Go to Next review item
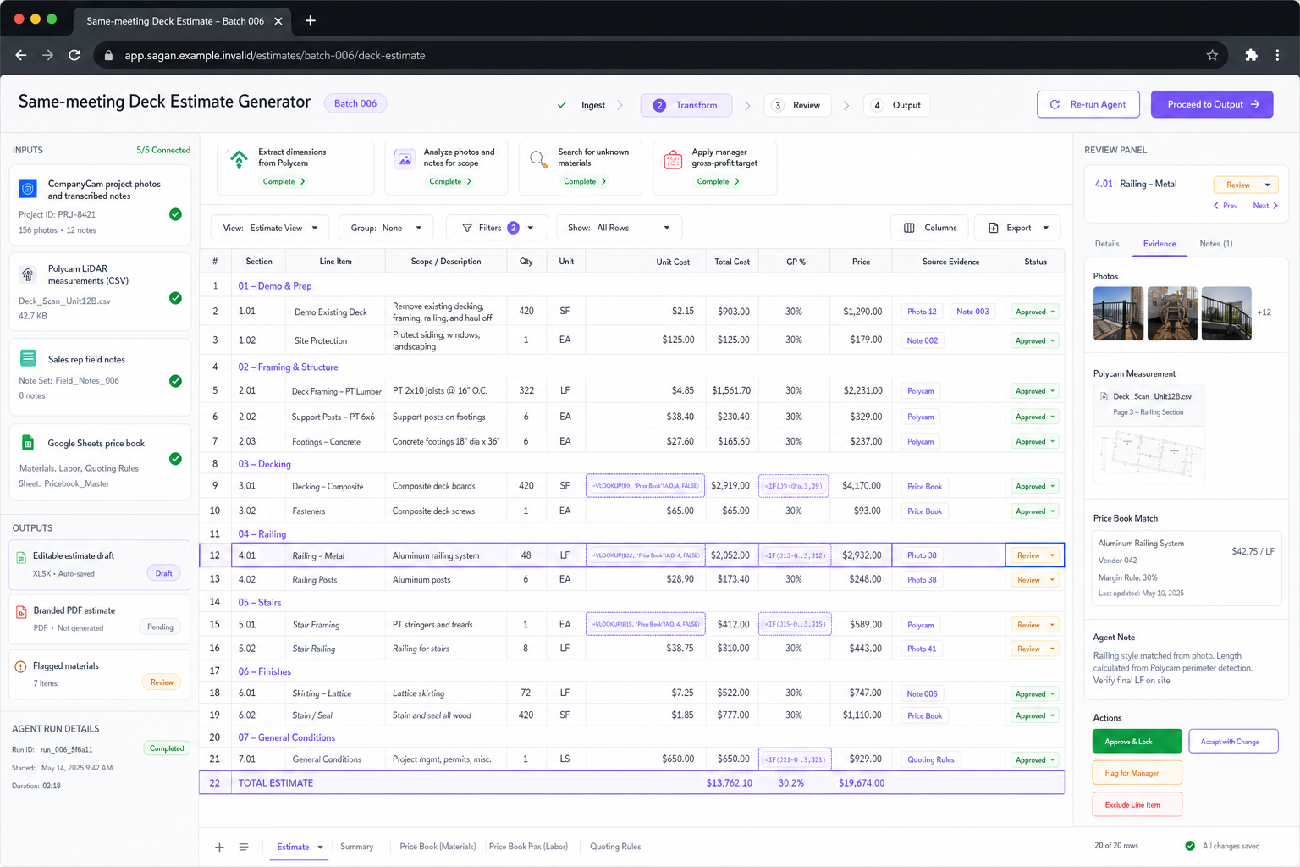 (1265, 206)
